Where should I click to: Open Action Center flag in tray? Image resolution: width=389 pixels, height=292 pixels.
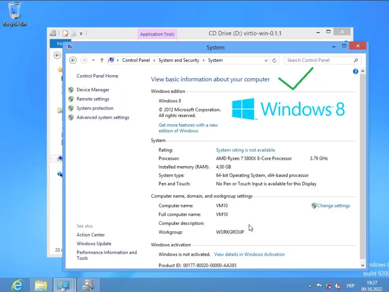coord(319,286)
